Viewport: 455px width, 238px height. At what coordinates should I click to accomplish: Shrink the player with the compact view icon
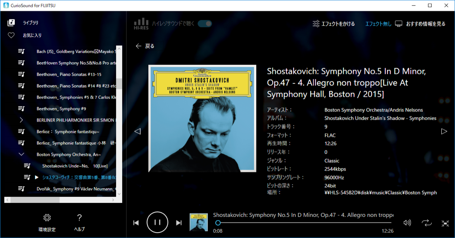(445, 223)
